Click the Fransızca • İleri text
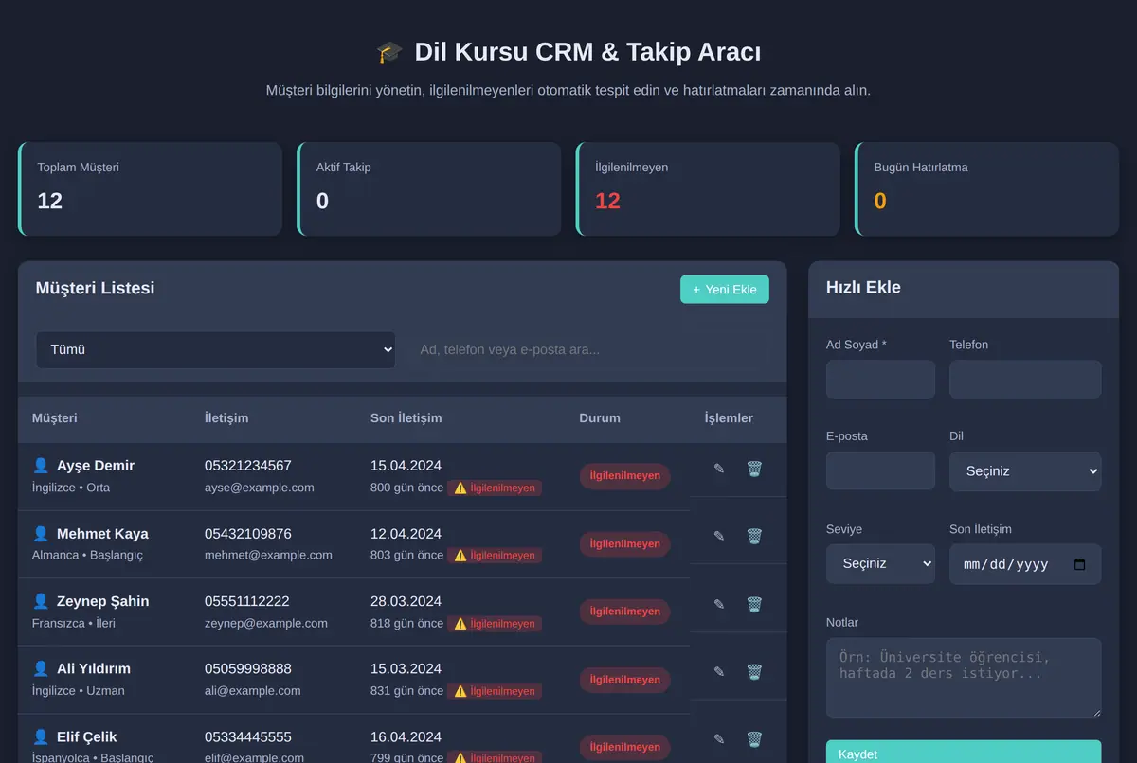The image size is (1137, 763). pyautogui.click(x=74, y=624)
